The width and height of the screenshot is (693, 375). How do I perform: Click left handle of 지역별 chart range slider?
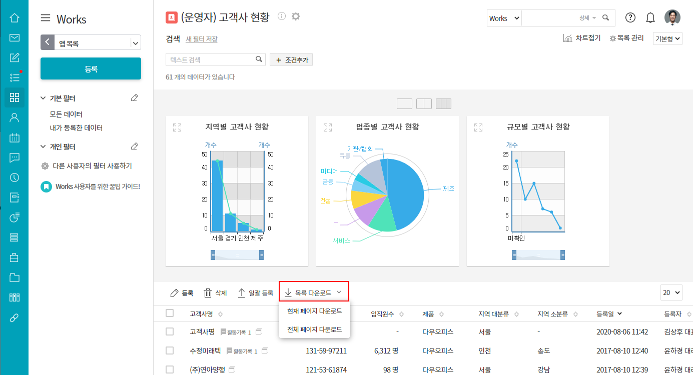[x=213, y=255]
